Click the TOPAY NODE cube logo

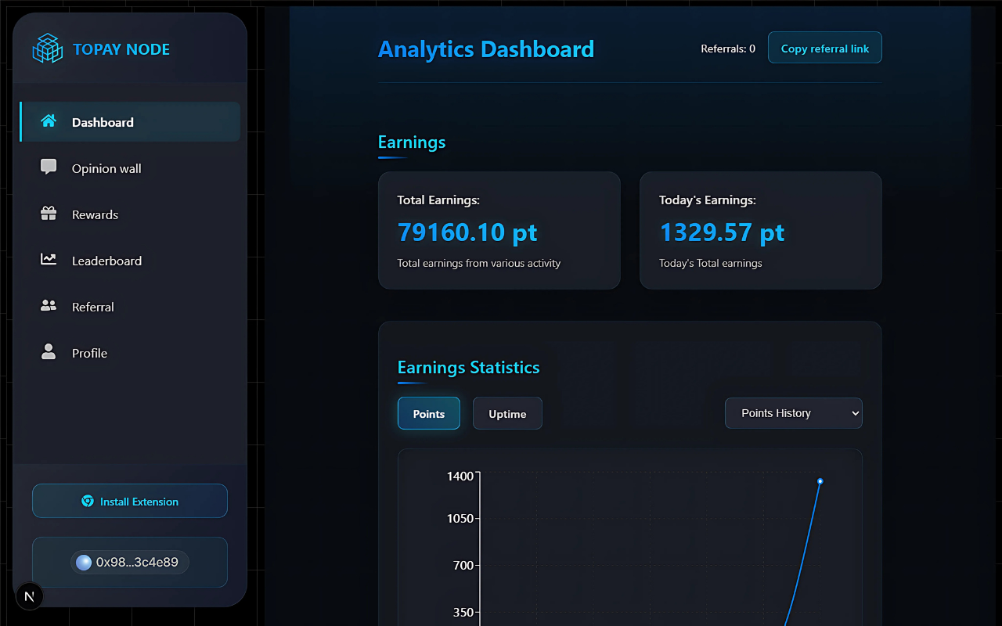47,49
